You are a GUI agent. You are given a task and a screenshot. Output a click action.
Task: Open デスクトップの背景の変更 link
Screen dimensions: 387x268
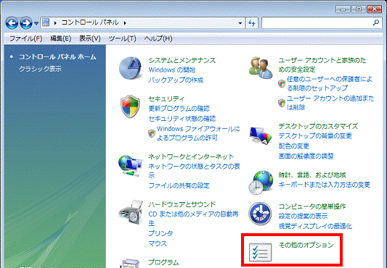(x=315, y=136)
